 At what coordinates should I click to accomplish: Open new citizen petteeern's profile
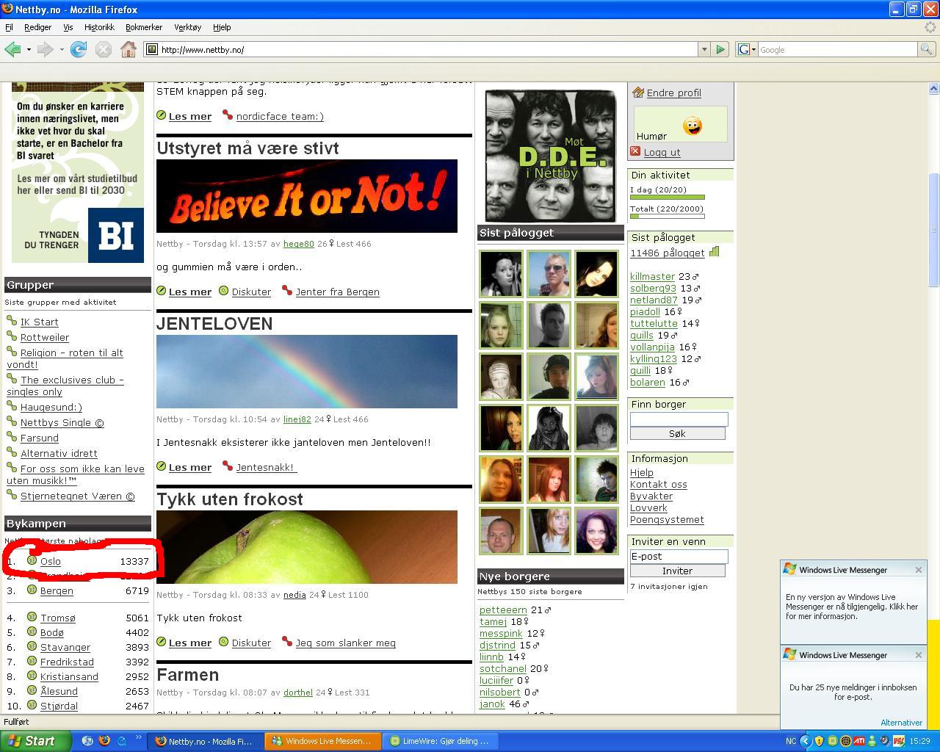point(503,610)
